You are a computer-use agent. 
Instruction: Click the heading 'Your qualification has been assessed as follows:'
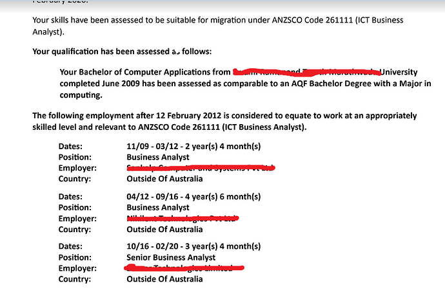click(122, 51)
